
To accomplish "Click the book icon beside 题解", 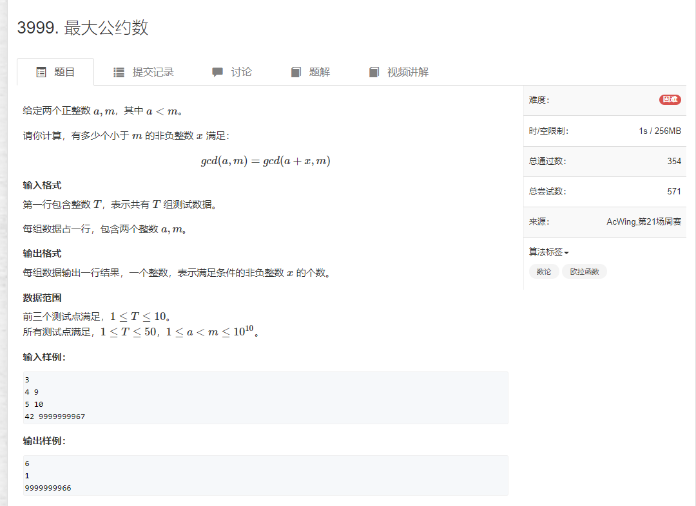I will 295,72.
